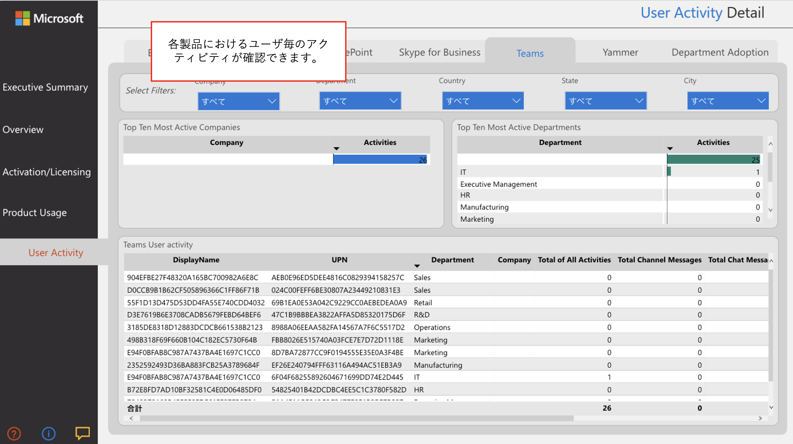Click the sort arrow on the UPN column
Screen dimensions: 793x444
(x=417, y=265)
